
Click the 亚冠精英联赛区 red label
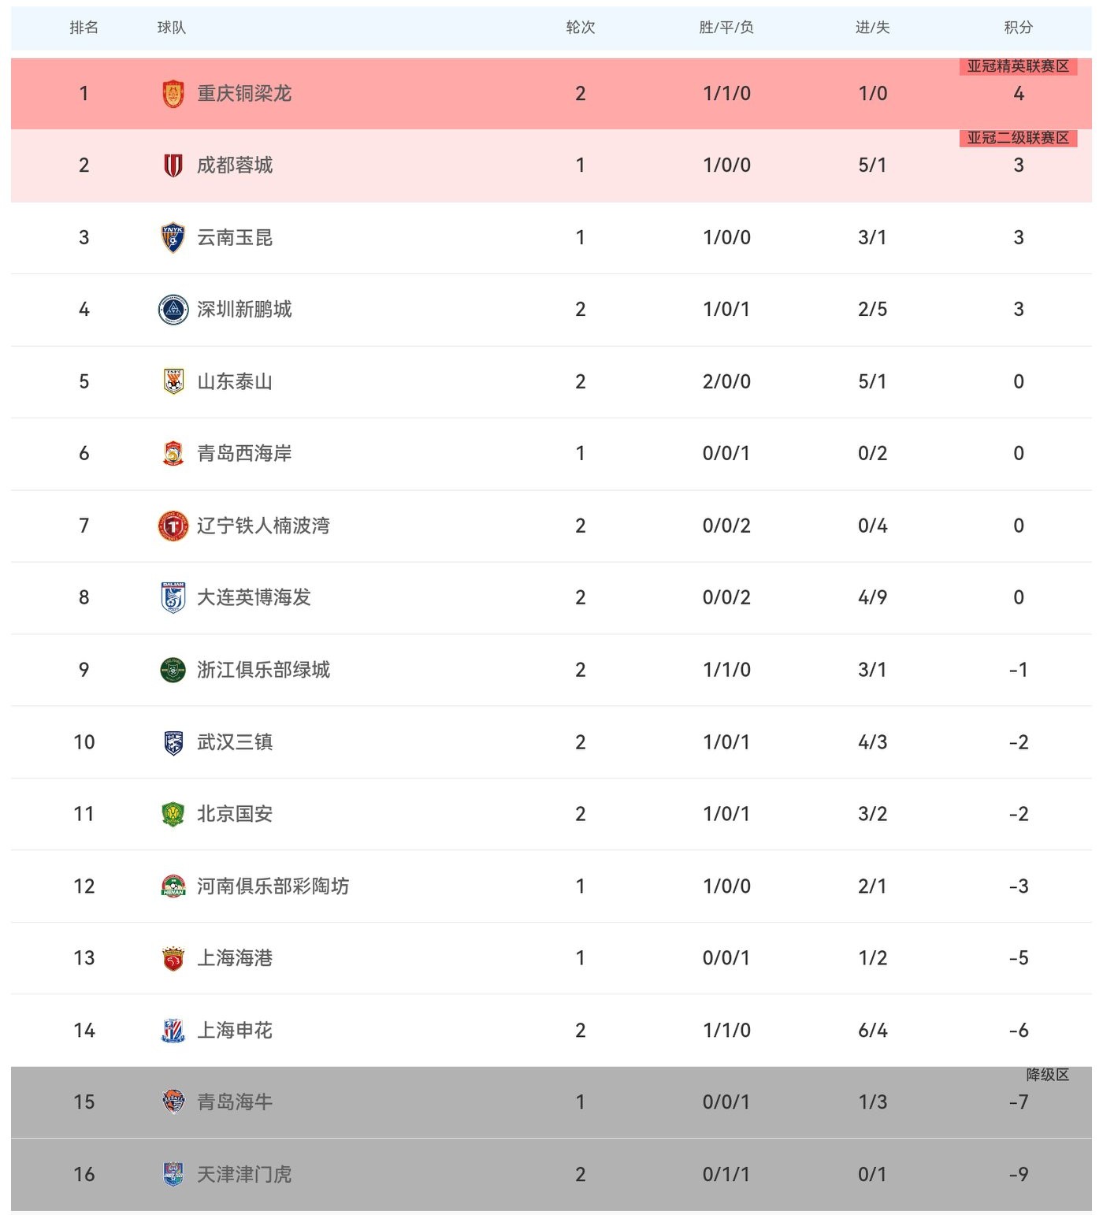pyautogui.click(x=1018, y=67)
